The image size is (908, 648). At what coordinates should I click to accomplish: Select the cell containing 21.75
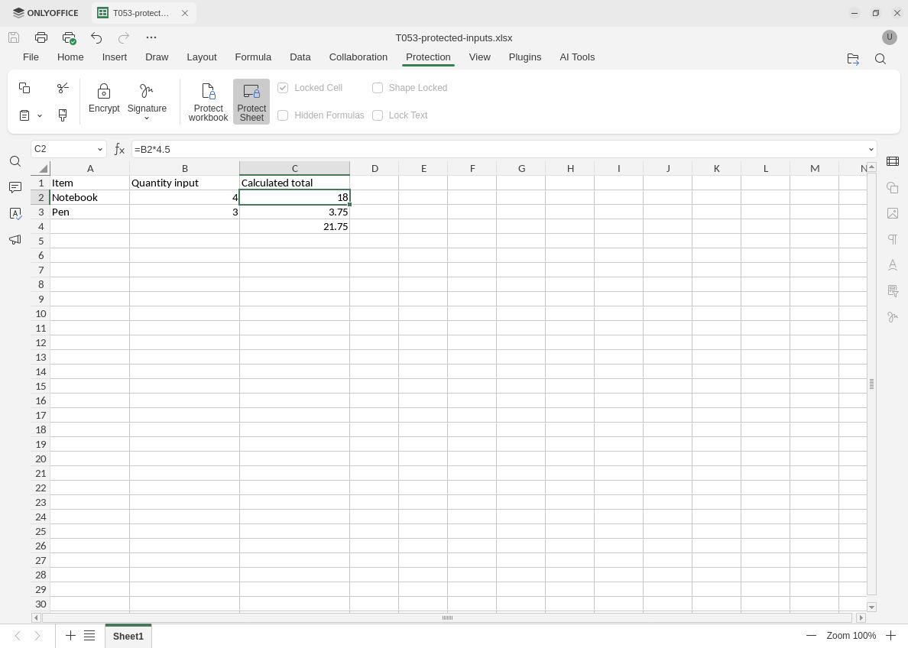[295, 226]
